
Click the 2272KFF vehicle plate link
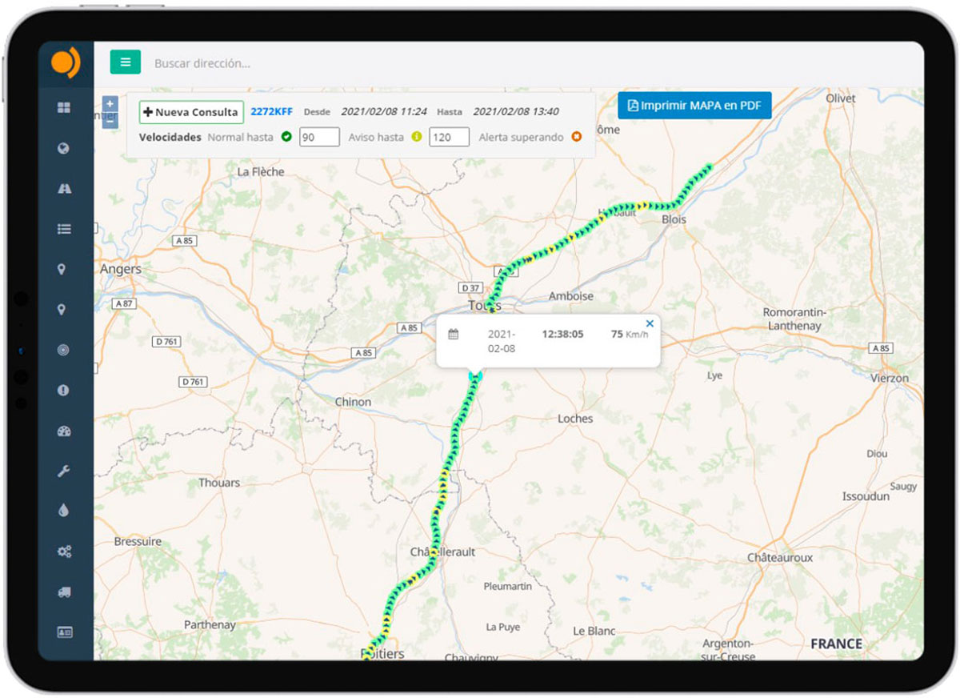click(x=272, y=112)
